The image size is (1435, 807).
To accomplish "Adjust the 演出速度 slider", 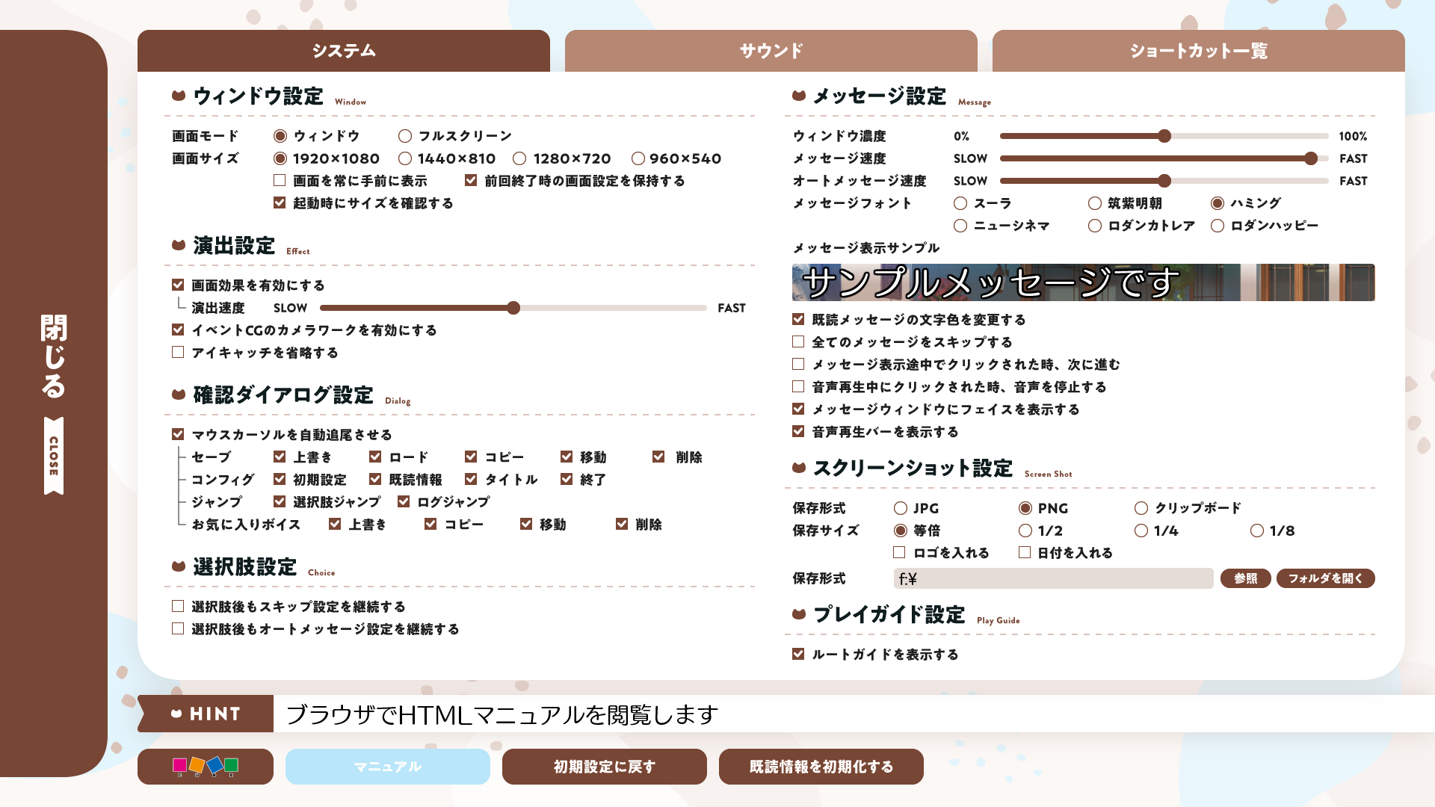I will (x=513, y=308).
